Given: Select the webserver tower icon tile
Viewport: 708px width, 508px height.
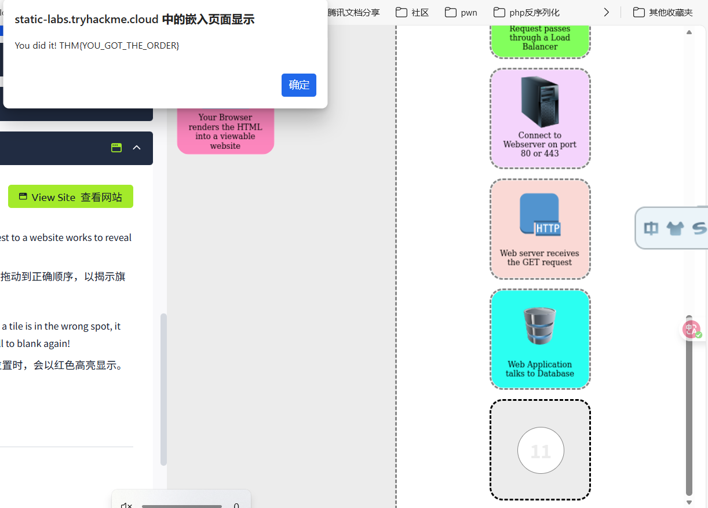Looking at the screenshot, I should coord(539,103).
